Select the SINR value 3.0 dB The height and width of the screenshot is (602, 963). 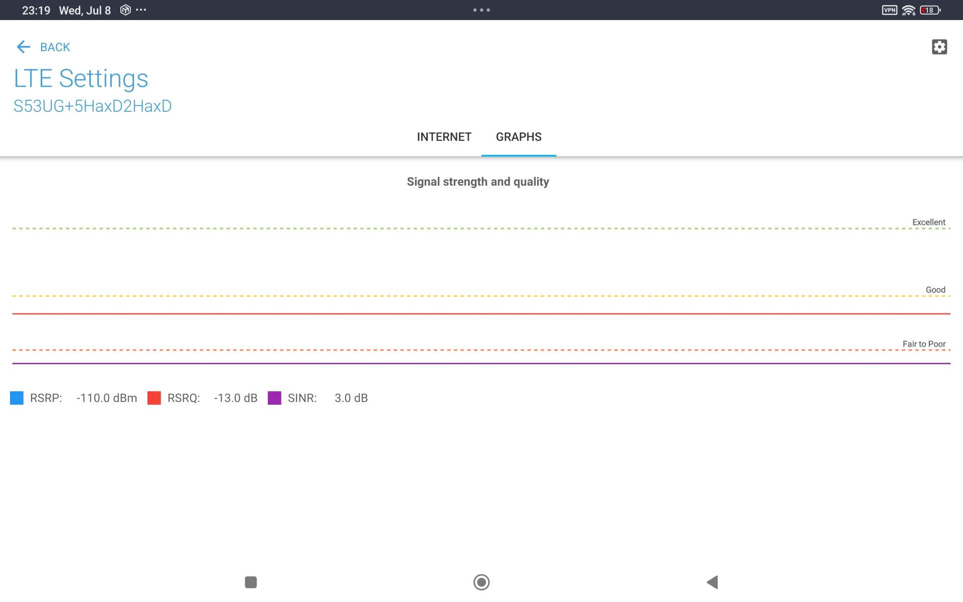[x=351, y=398]
